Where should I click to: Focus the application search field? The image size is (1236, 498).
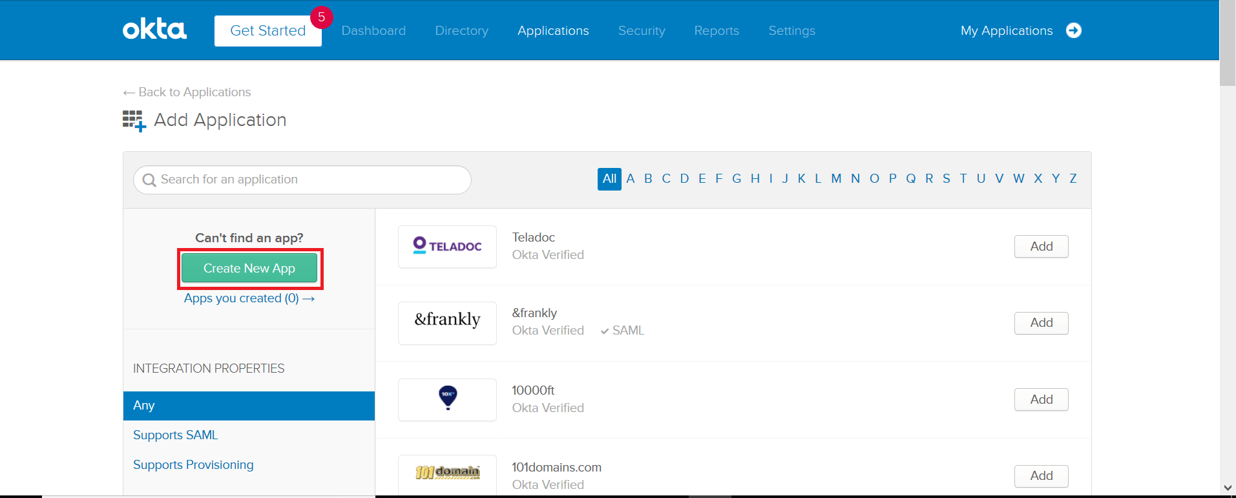pos(302,180)
